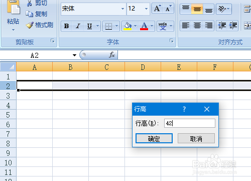Select Bottom Align icon

pos(208,9)
